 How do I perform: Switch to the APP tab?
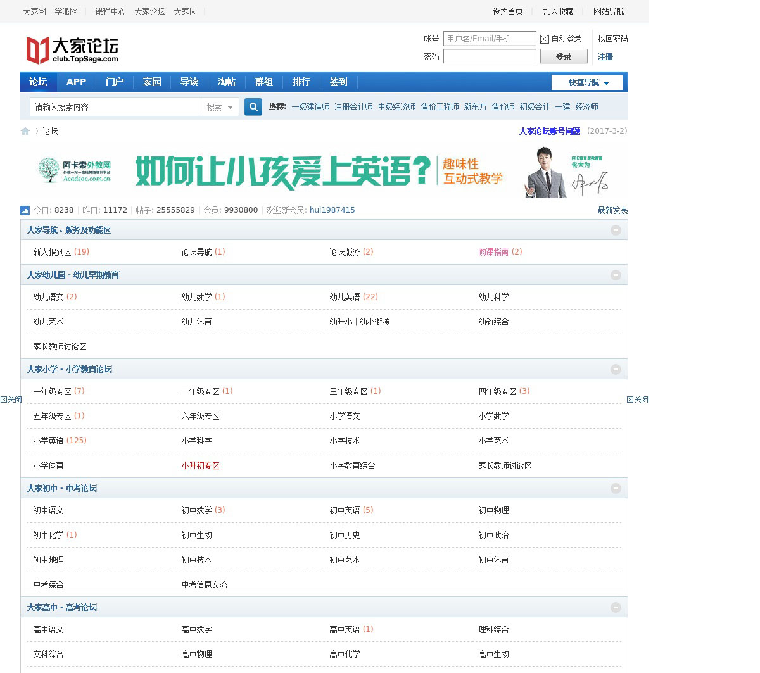[x=76, y=82]
